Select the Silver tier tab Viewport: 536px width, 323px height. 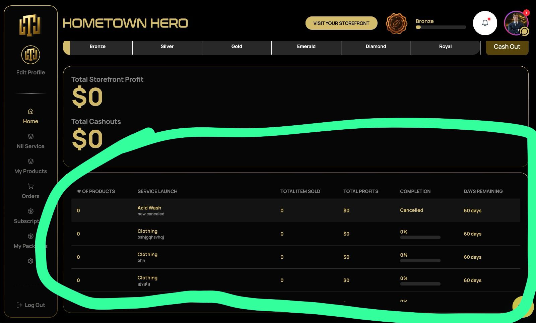click(167, 47)
